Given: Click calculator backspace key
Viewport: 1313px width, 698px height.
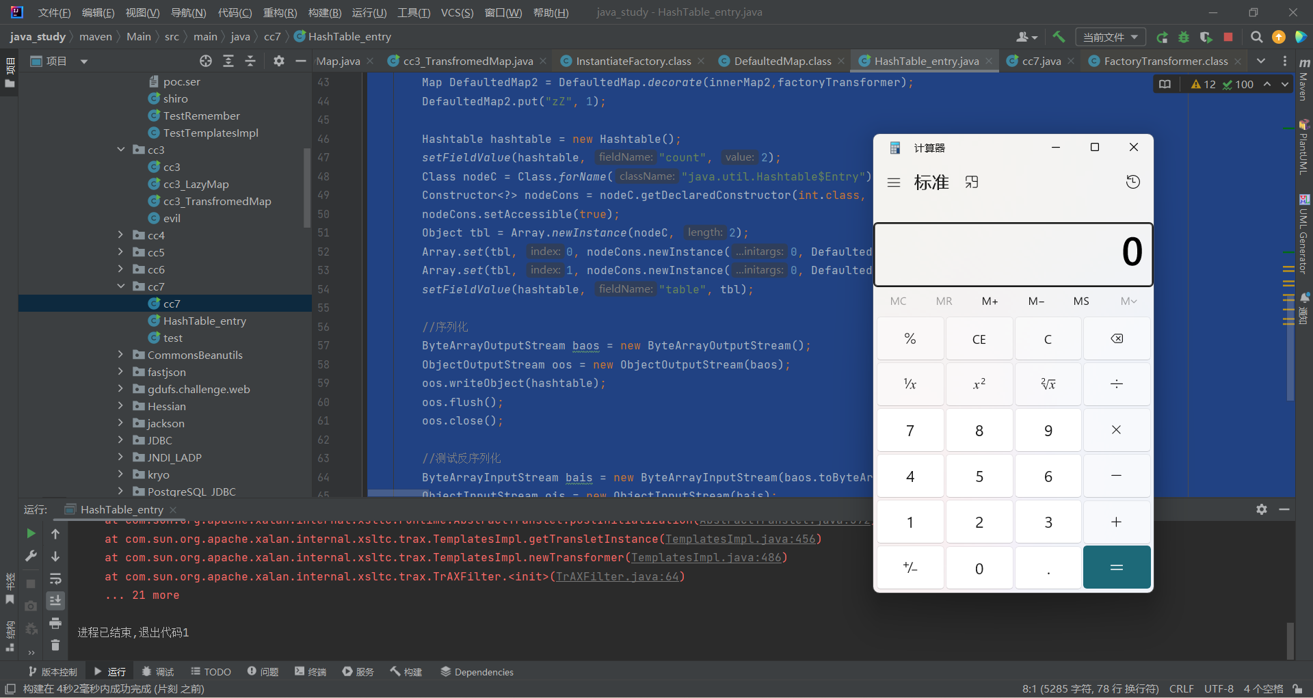Looking at the screenshot, I should tap(1116, 338).
